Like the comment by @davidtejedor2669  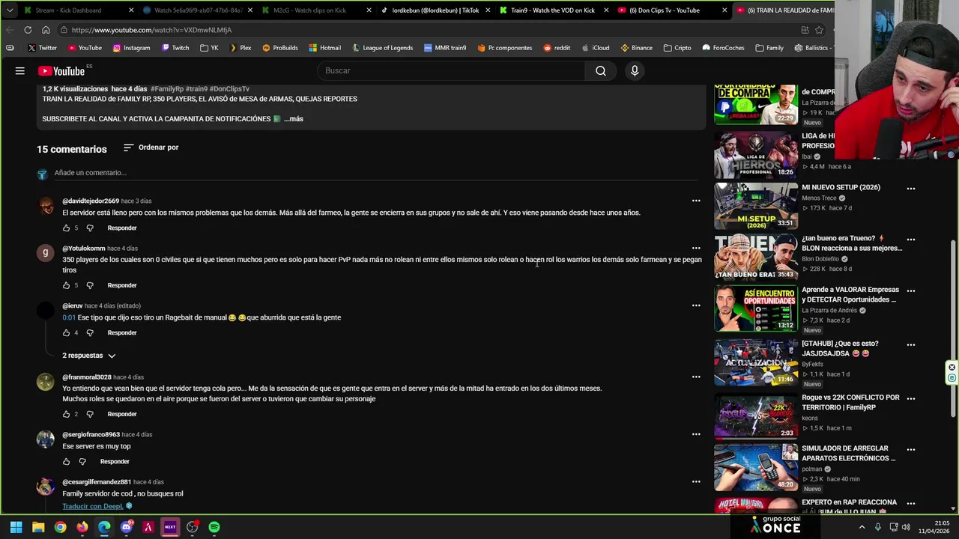coord(66,228)
